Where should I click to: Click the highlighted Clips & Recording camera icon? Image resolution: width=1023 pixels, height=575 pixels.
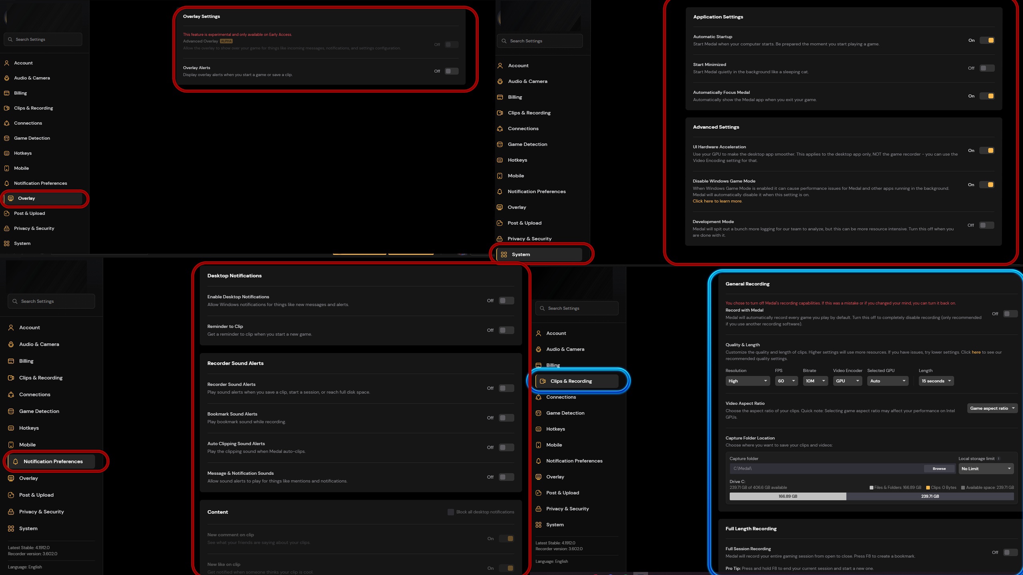pyautogui.click(x=543, y=381)
